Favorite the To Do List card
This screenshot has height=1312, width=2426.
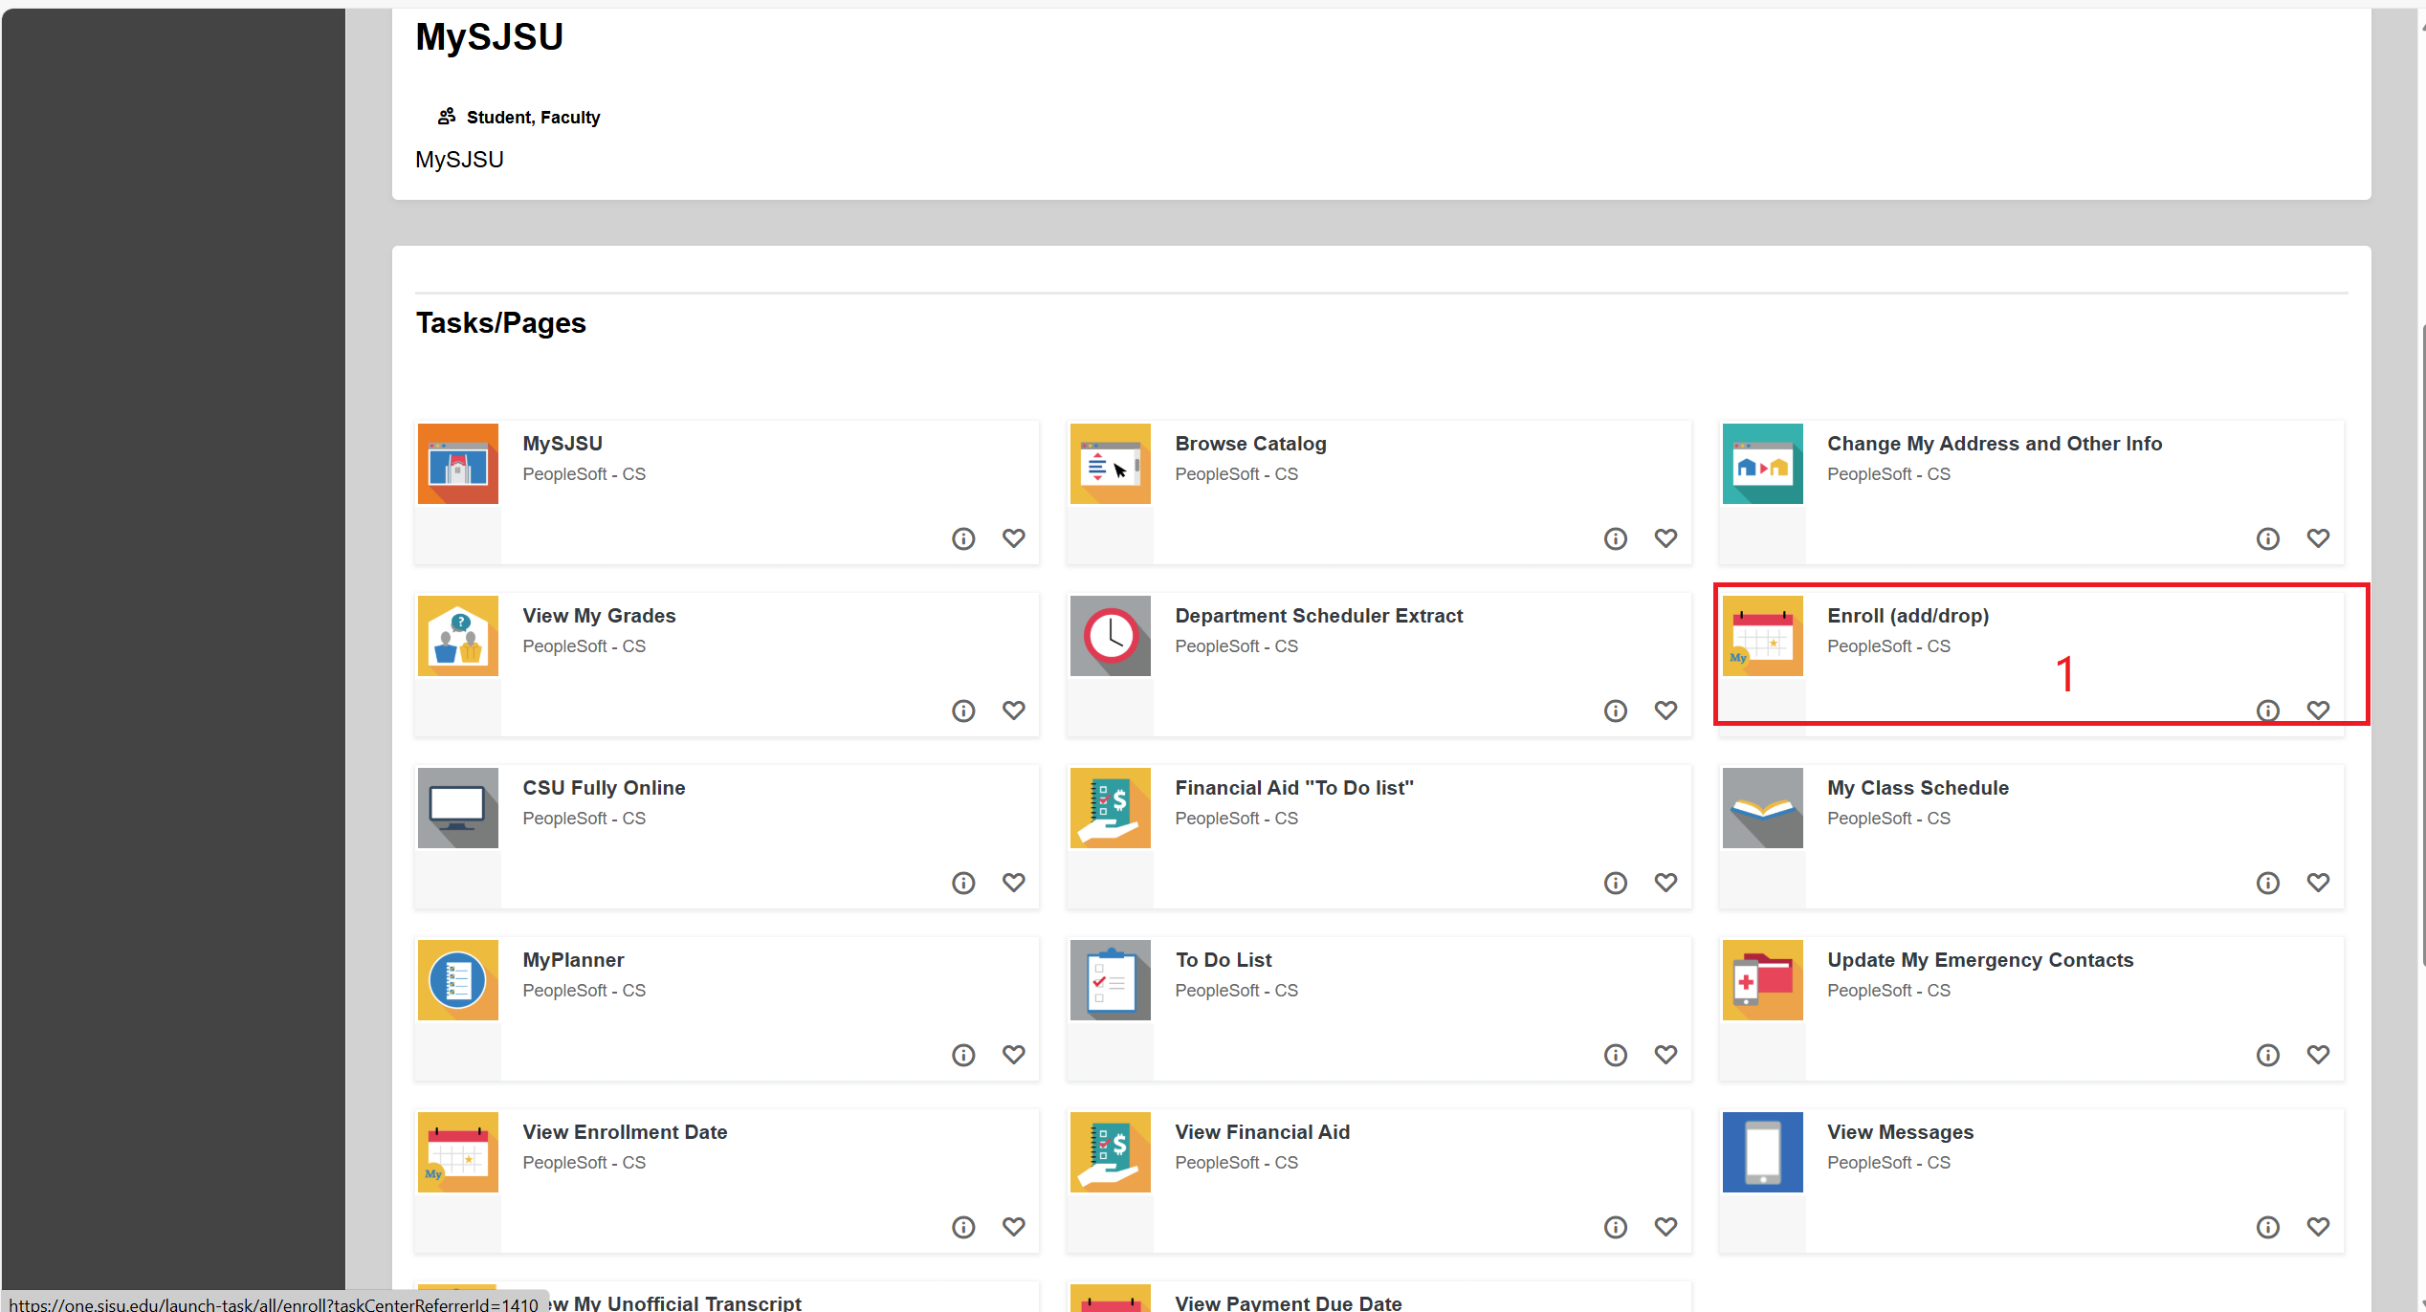tap(1666, 1055)
